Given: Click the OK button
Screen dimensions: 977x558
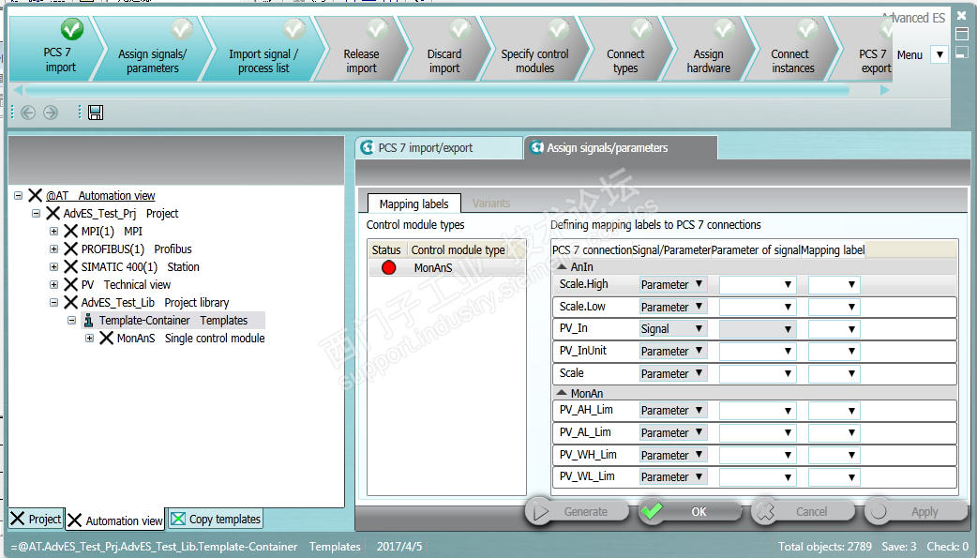Looking at the screenshot, I should (690, 511).
